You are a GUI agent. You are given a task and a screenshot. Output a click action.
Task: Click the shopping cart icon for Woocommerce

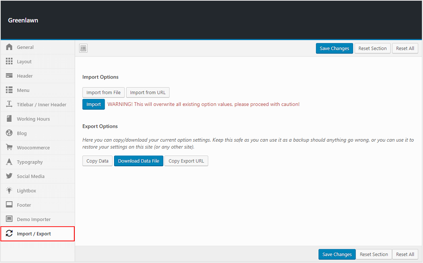pyautogui.click(x=9, y=147)
